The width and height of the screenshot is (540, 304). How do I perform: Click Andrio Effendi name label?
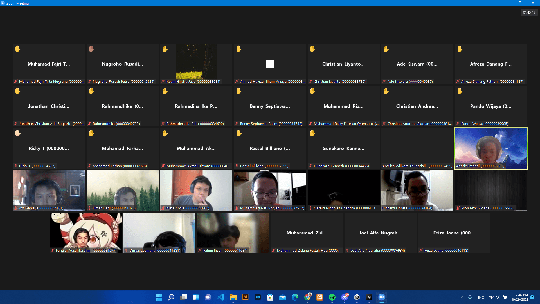click(480, 166)
